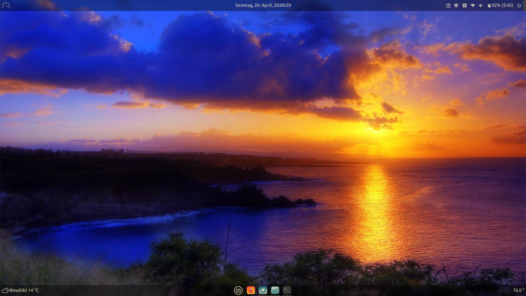Open the power session menu icon
The width and height of the screenshot is (526, 296).
point(519,5)
